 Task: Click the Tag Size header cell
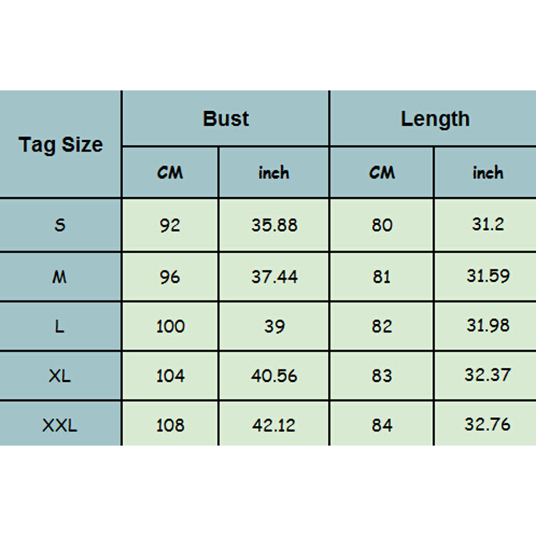[x=60, y=144]
